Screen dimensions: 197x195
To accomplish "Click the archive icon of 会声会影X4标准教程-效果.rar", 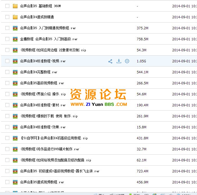I will (x=15, y=127).
